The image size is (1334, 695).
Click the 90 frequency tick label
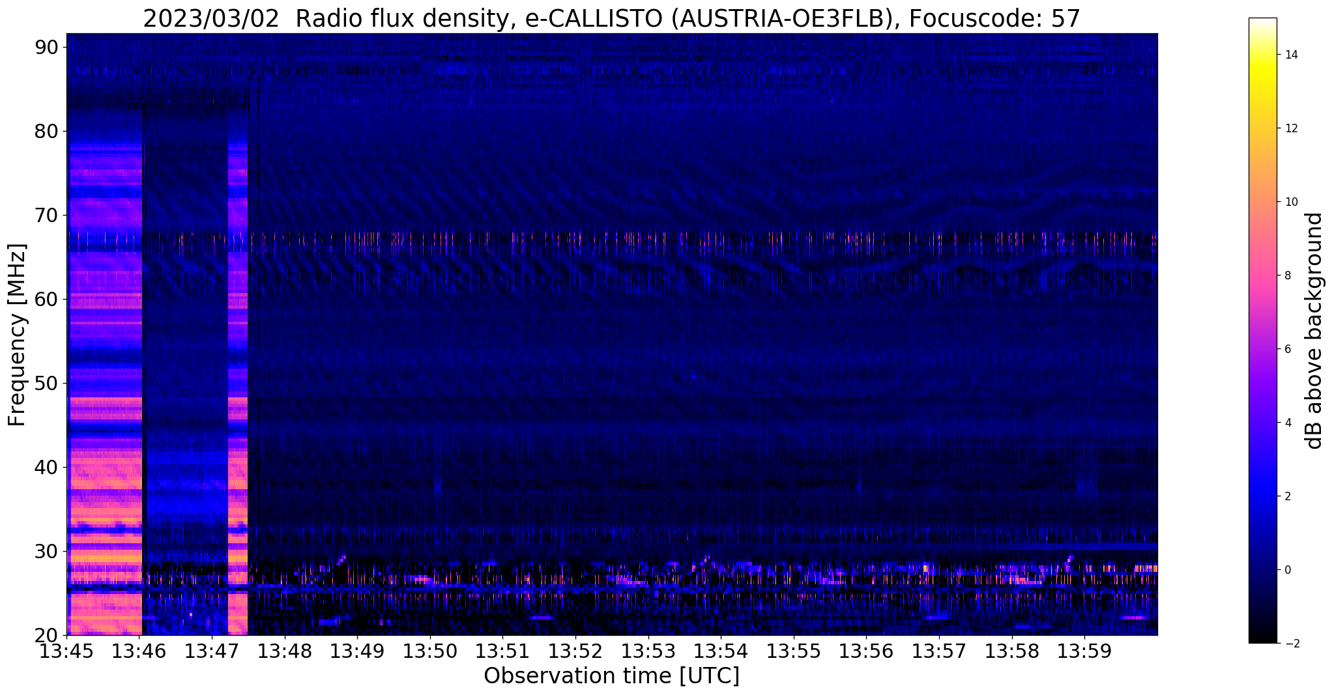coord(46,48)
